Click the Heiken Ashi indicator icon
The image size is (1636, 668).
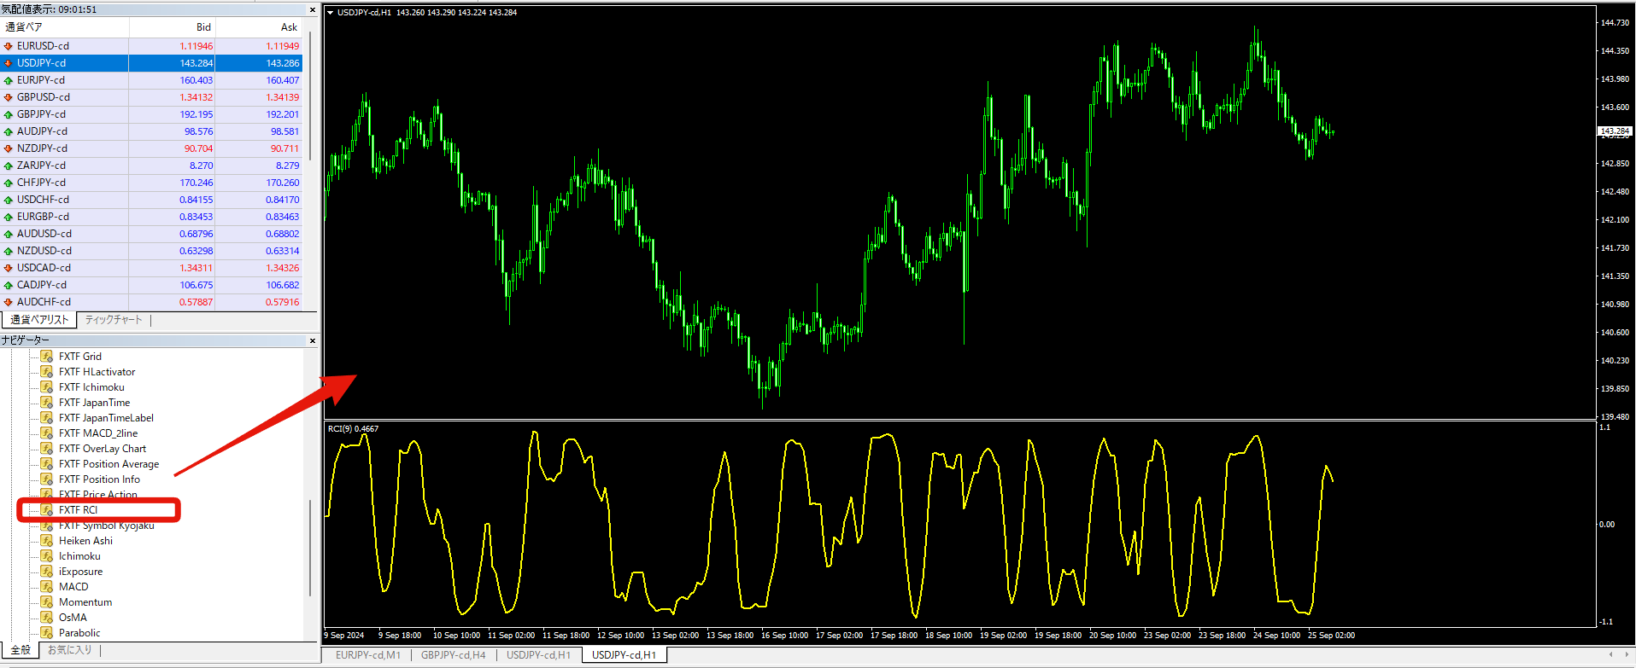click(x=47, y=541)
